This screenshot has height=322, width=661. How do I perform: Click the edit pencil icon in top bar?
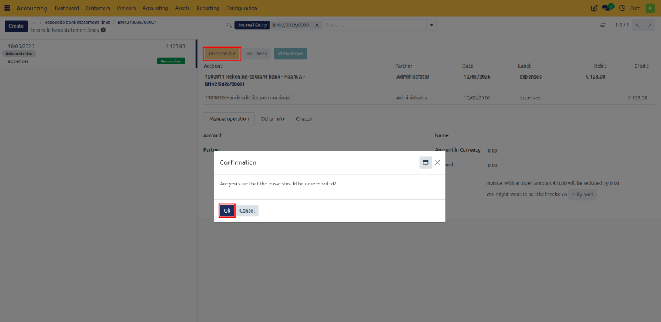coord(595,8)
